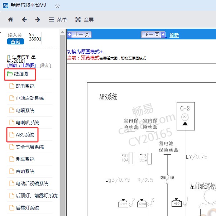
Task: Go to previous page 上一页
Action: pos(80,34)
